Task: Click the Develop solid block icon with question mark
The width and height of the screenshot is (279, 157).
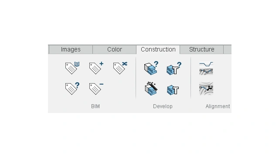Action: point(151,68)
